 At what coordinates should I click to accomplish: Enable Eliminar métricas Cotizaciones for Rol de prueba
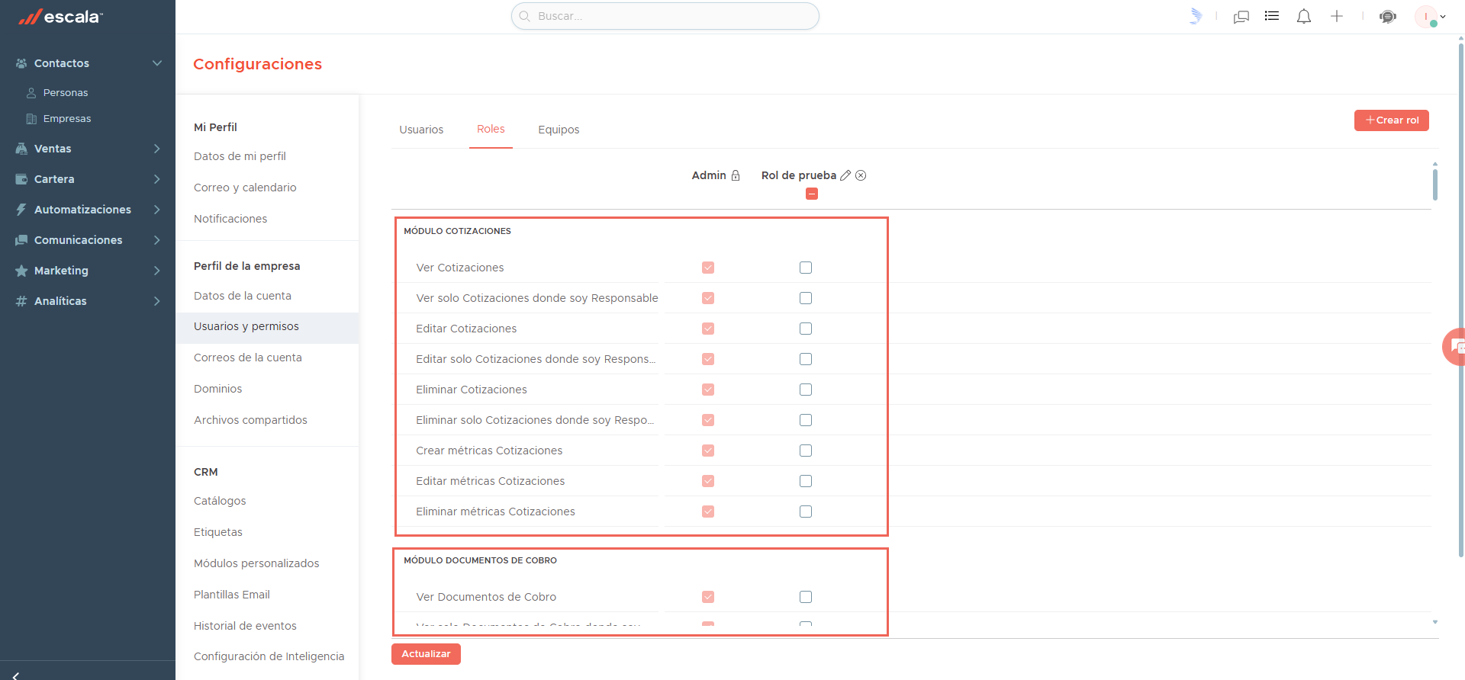tap(806, 512)
